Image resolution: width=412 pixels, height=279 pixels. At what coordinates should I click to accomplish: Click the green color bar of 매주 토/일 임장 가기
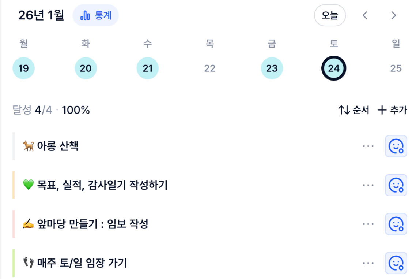pos(14,263)
